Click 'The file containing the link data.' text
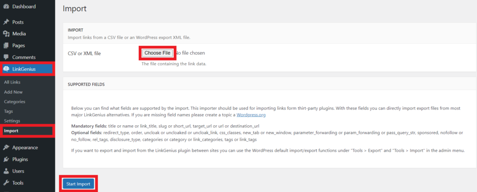477x192 pixels. [174, 64]
